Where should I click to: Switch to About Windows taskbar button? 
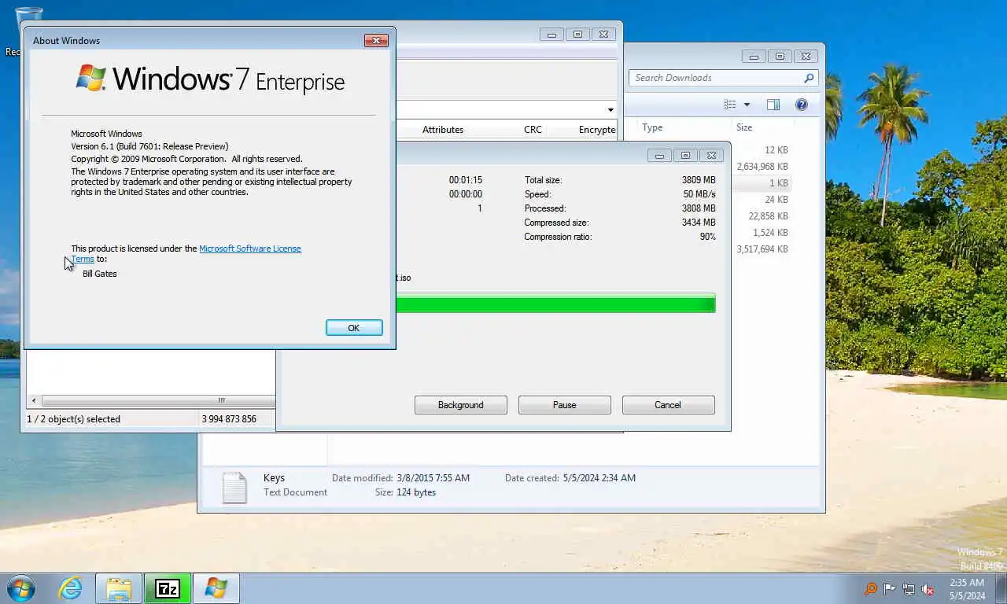[x=216, y=588]
